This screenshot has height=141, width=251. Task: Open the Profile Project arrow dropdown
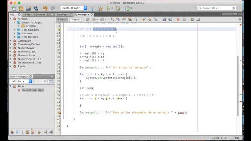(132, 8)
